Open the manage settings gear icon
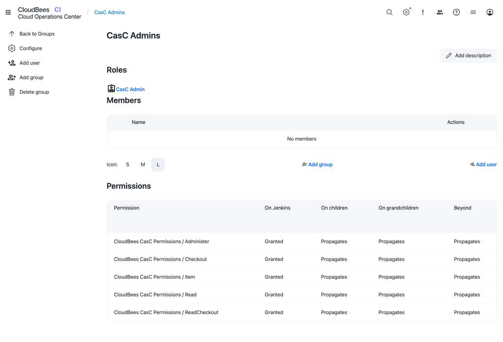503x342 pixels. point(406,12)
